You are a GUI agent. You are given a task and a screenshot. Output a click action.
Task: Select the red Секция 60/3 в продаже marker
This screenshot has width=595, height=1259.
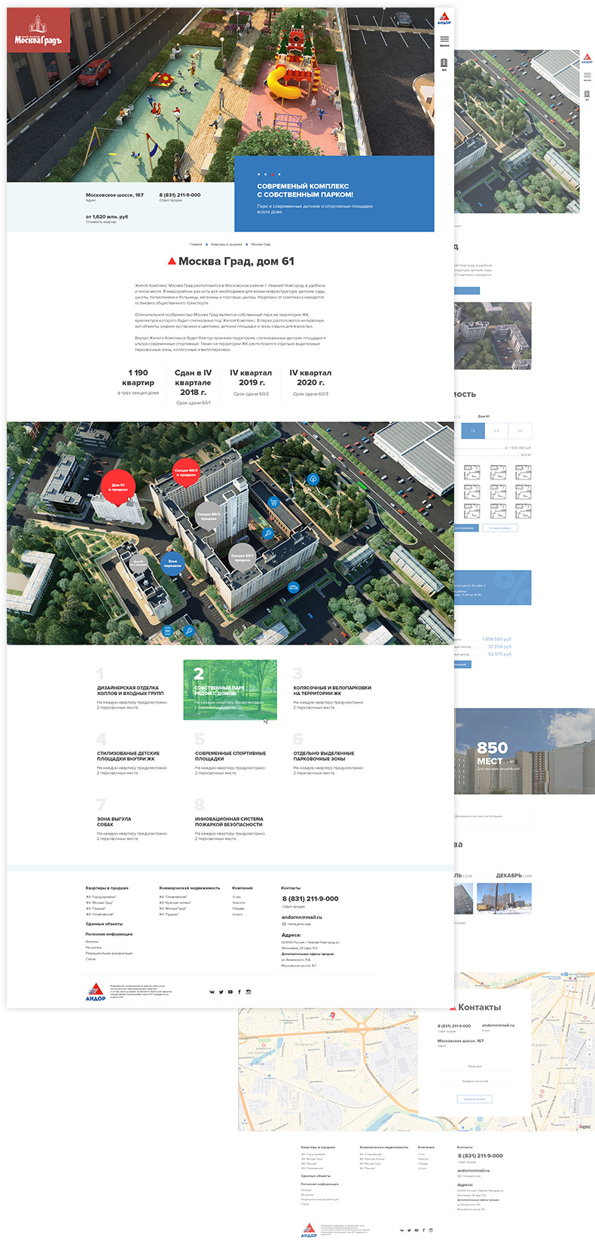[186, 472]
